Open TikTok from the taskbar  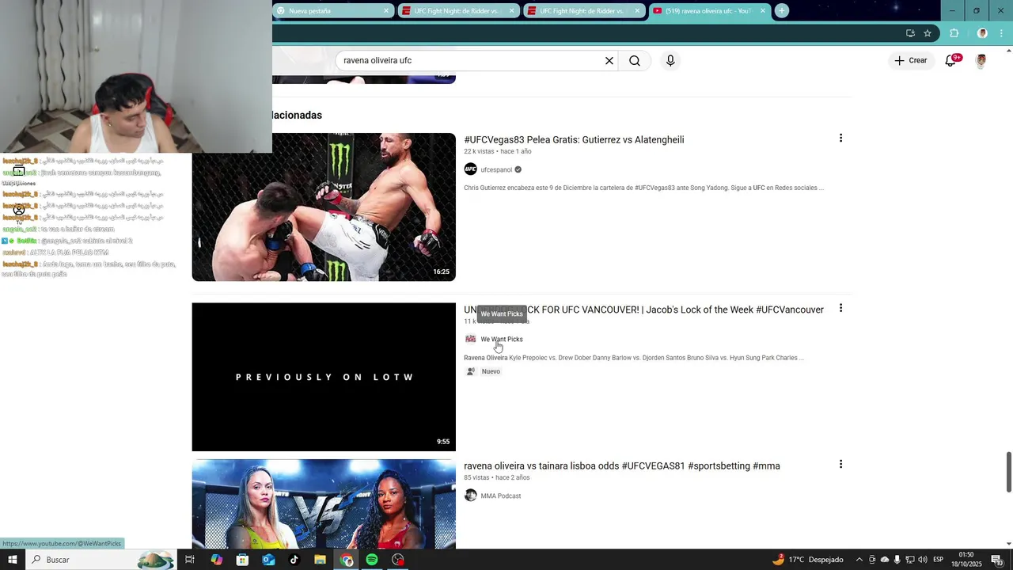294,560
